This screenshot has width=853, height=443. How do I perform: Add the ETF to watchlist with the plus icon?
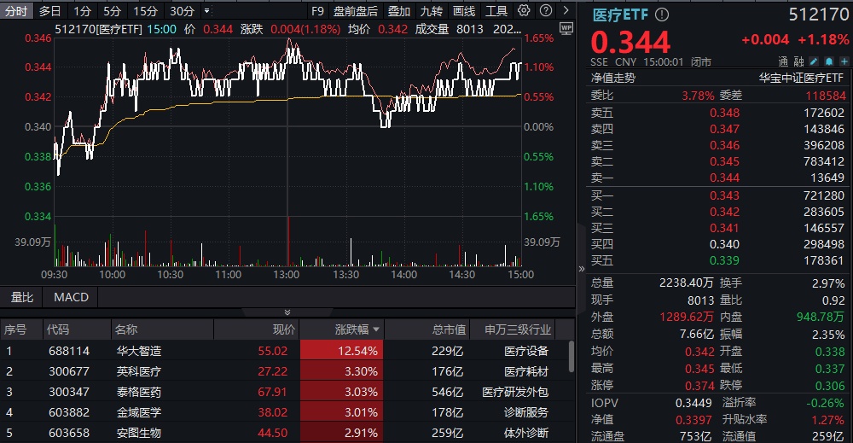tap(844, 61)
